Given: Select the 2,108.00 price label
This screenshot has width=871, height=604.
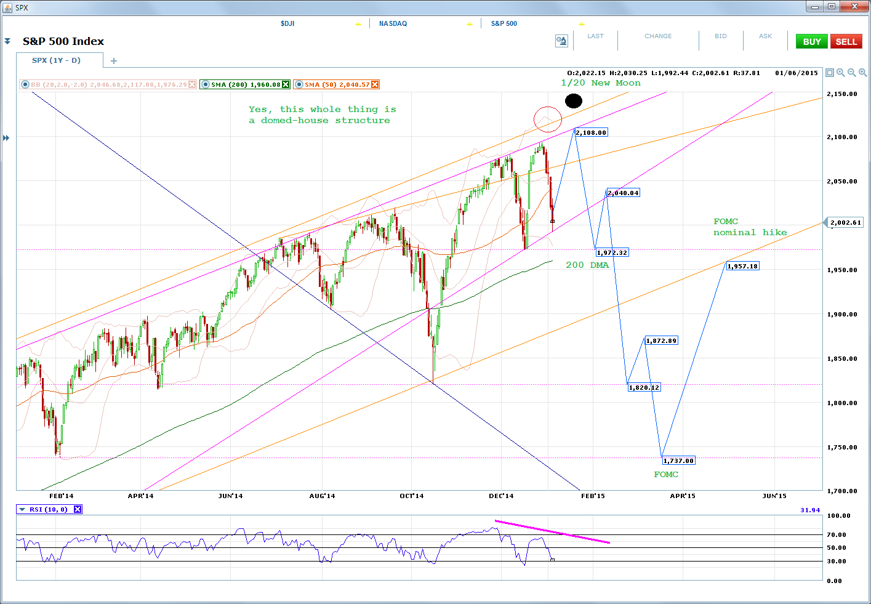Looking at the screenshot, I should point(592,132).
